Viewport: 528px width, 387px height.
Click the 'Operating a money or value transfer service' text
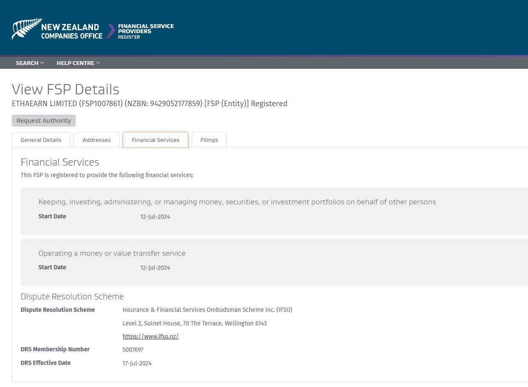click(112, 253)
